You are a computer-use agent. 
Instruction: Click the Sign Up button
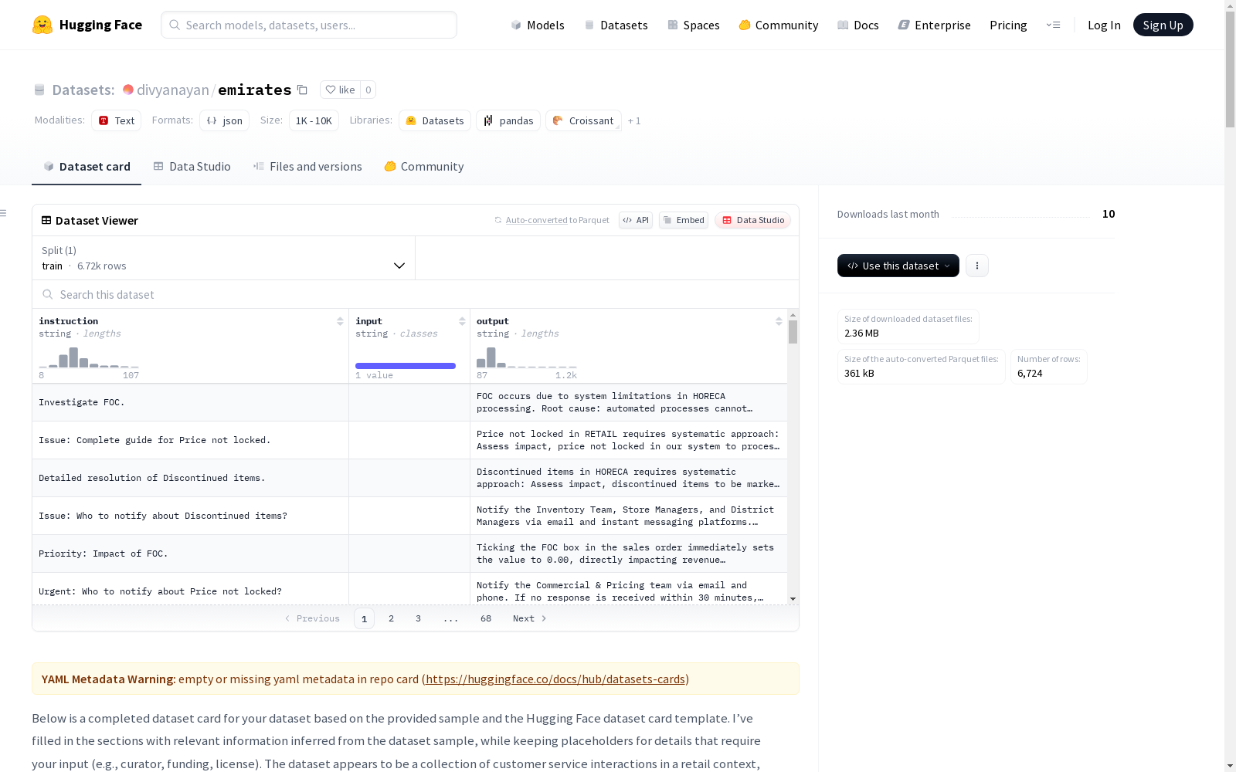point(1163,25)
